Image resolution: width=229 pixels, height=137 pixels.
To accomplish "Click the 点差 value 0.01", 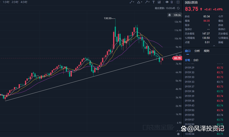I will click(x=207, y=42).
